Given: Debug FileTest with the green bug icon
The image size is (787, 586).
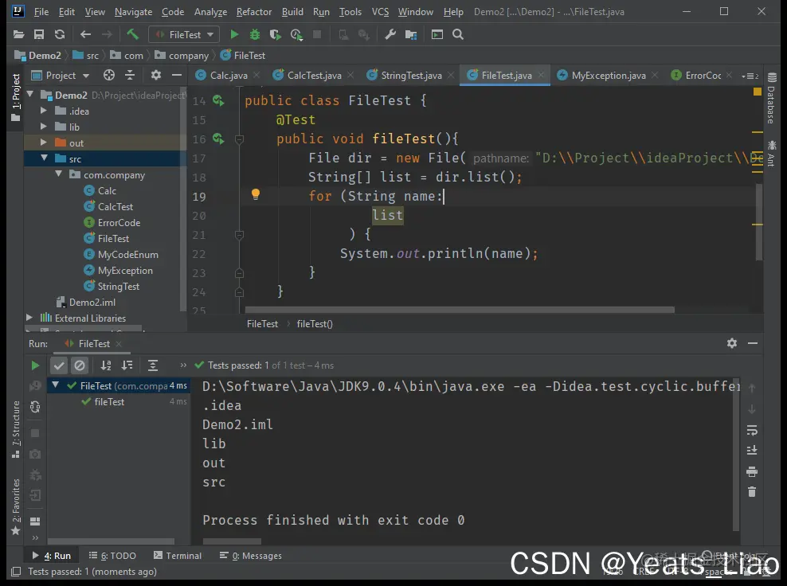Looking at the screenshot, I should tap(255, 34).
